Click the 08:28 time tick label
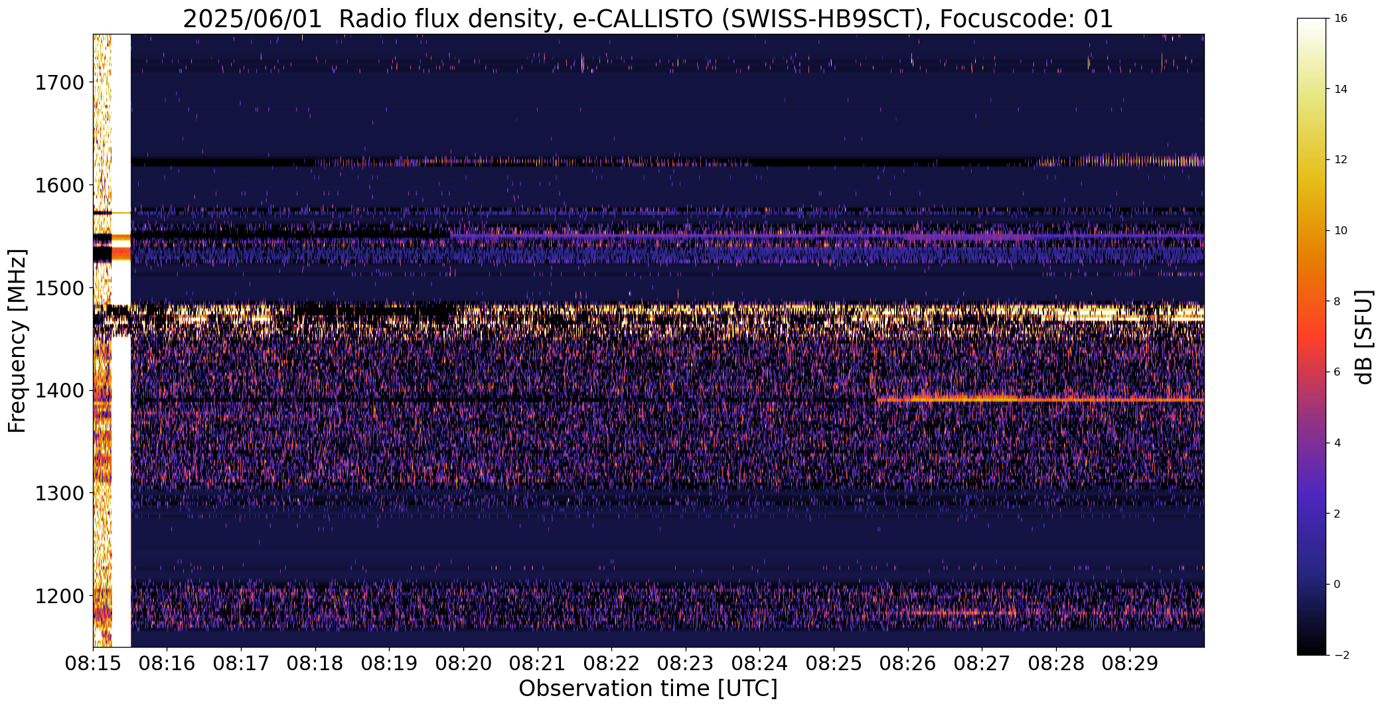The image size is (1384, 708). (x=1057, y=664)
